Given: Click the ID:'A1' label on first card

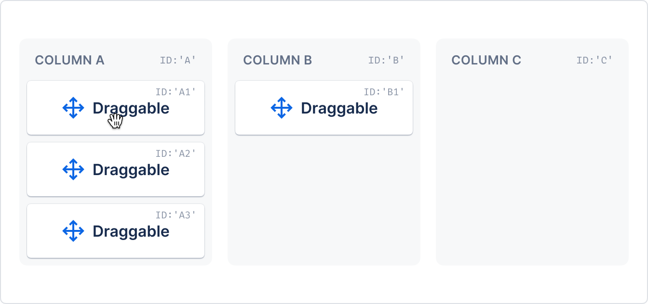Looking at the screenshot, I should click(176, 92).
